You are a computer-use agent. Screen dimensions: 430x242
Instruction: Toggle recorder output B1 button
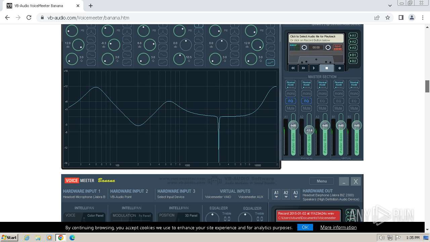click(353, 55)
